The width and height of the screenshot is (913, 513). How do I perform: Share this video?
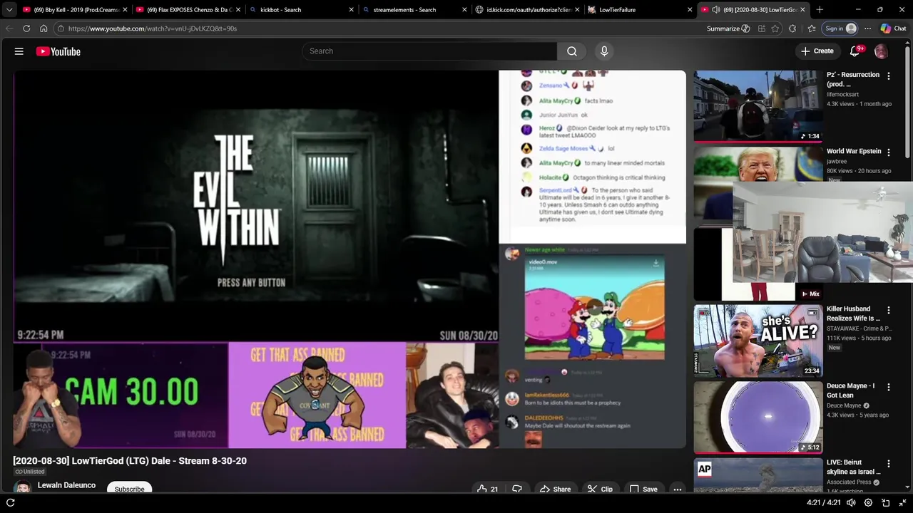click(555, 489)
